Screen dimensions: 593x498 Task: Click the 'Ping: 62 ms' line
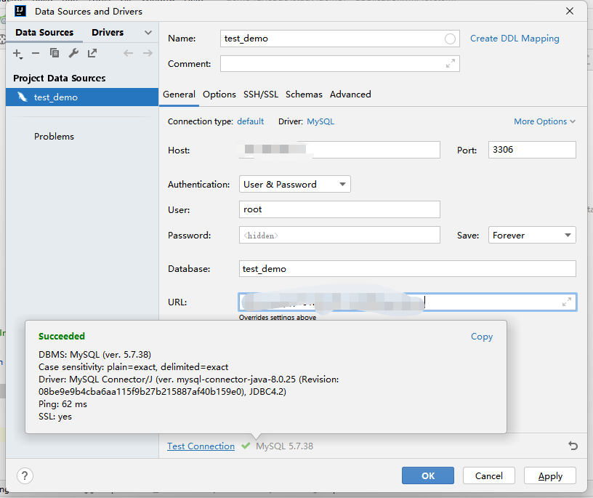62,404
